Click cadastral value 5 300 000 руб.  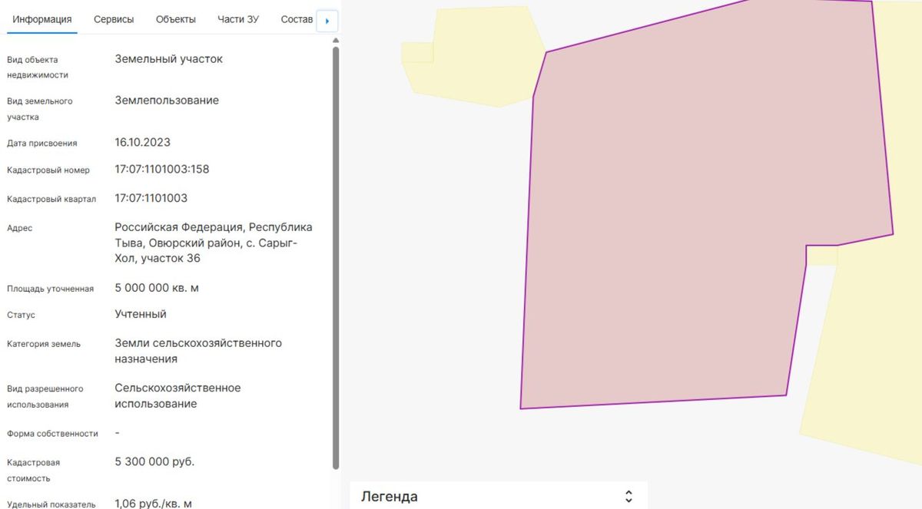(154, 461)
